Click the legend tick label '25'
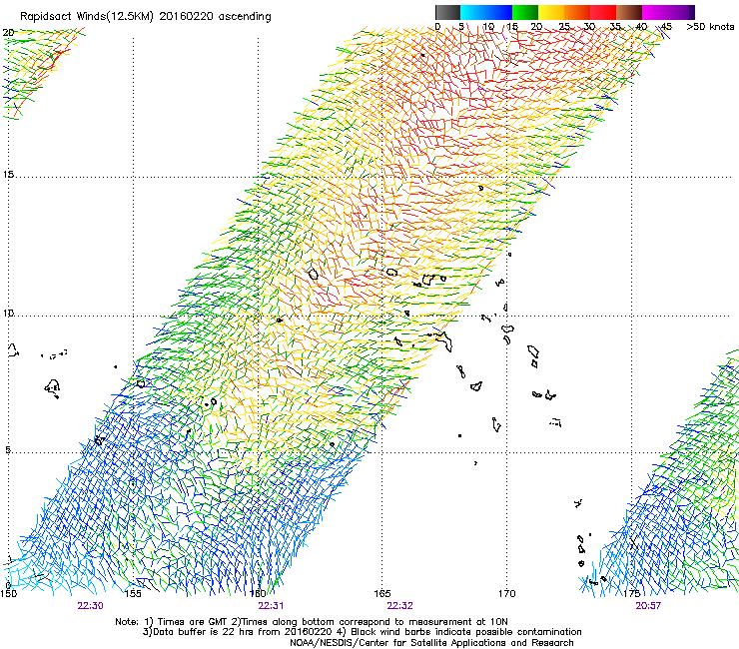739x649 pixels. [564, 27]
